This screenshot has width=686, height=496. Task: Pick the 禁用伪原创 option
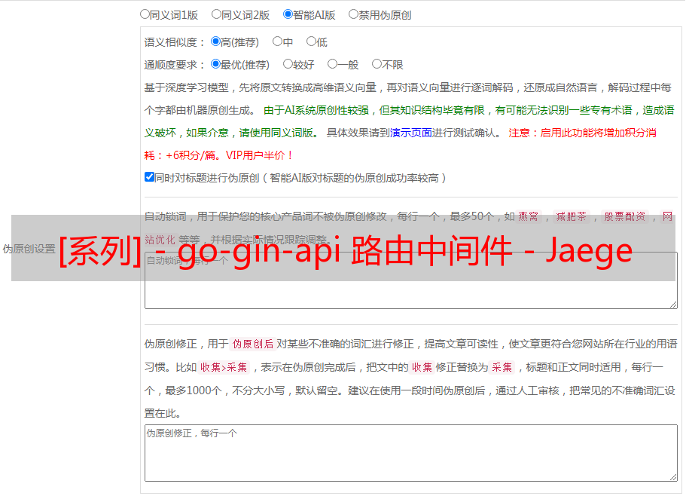(x=353, y=14)
